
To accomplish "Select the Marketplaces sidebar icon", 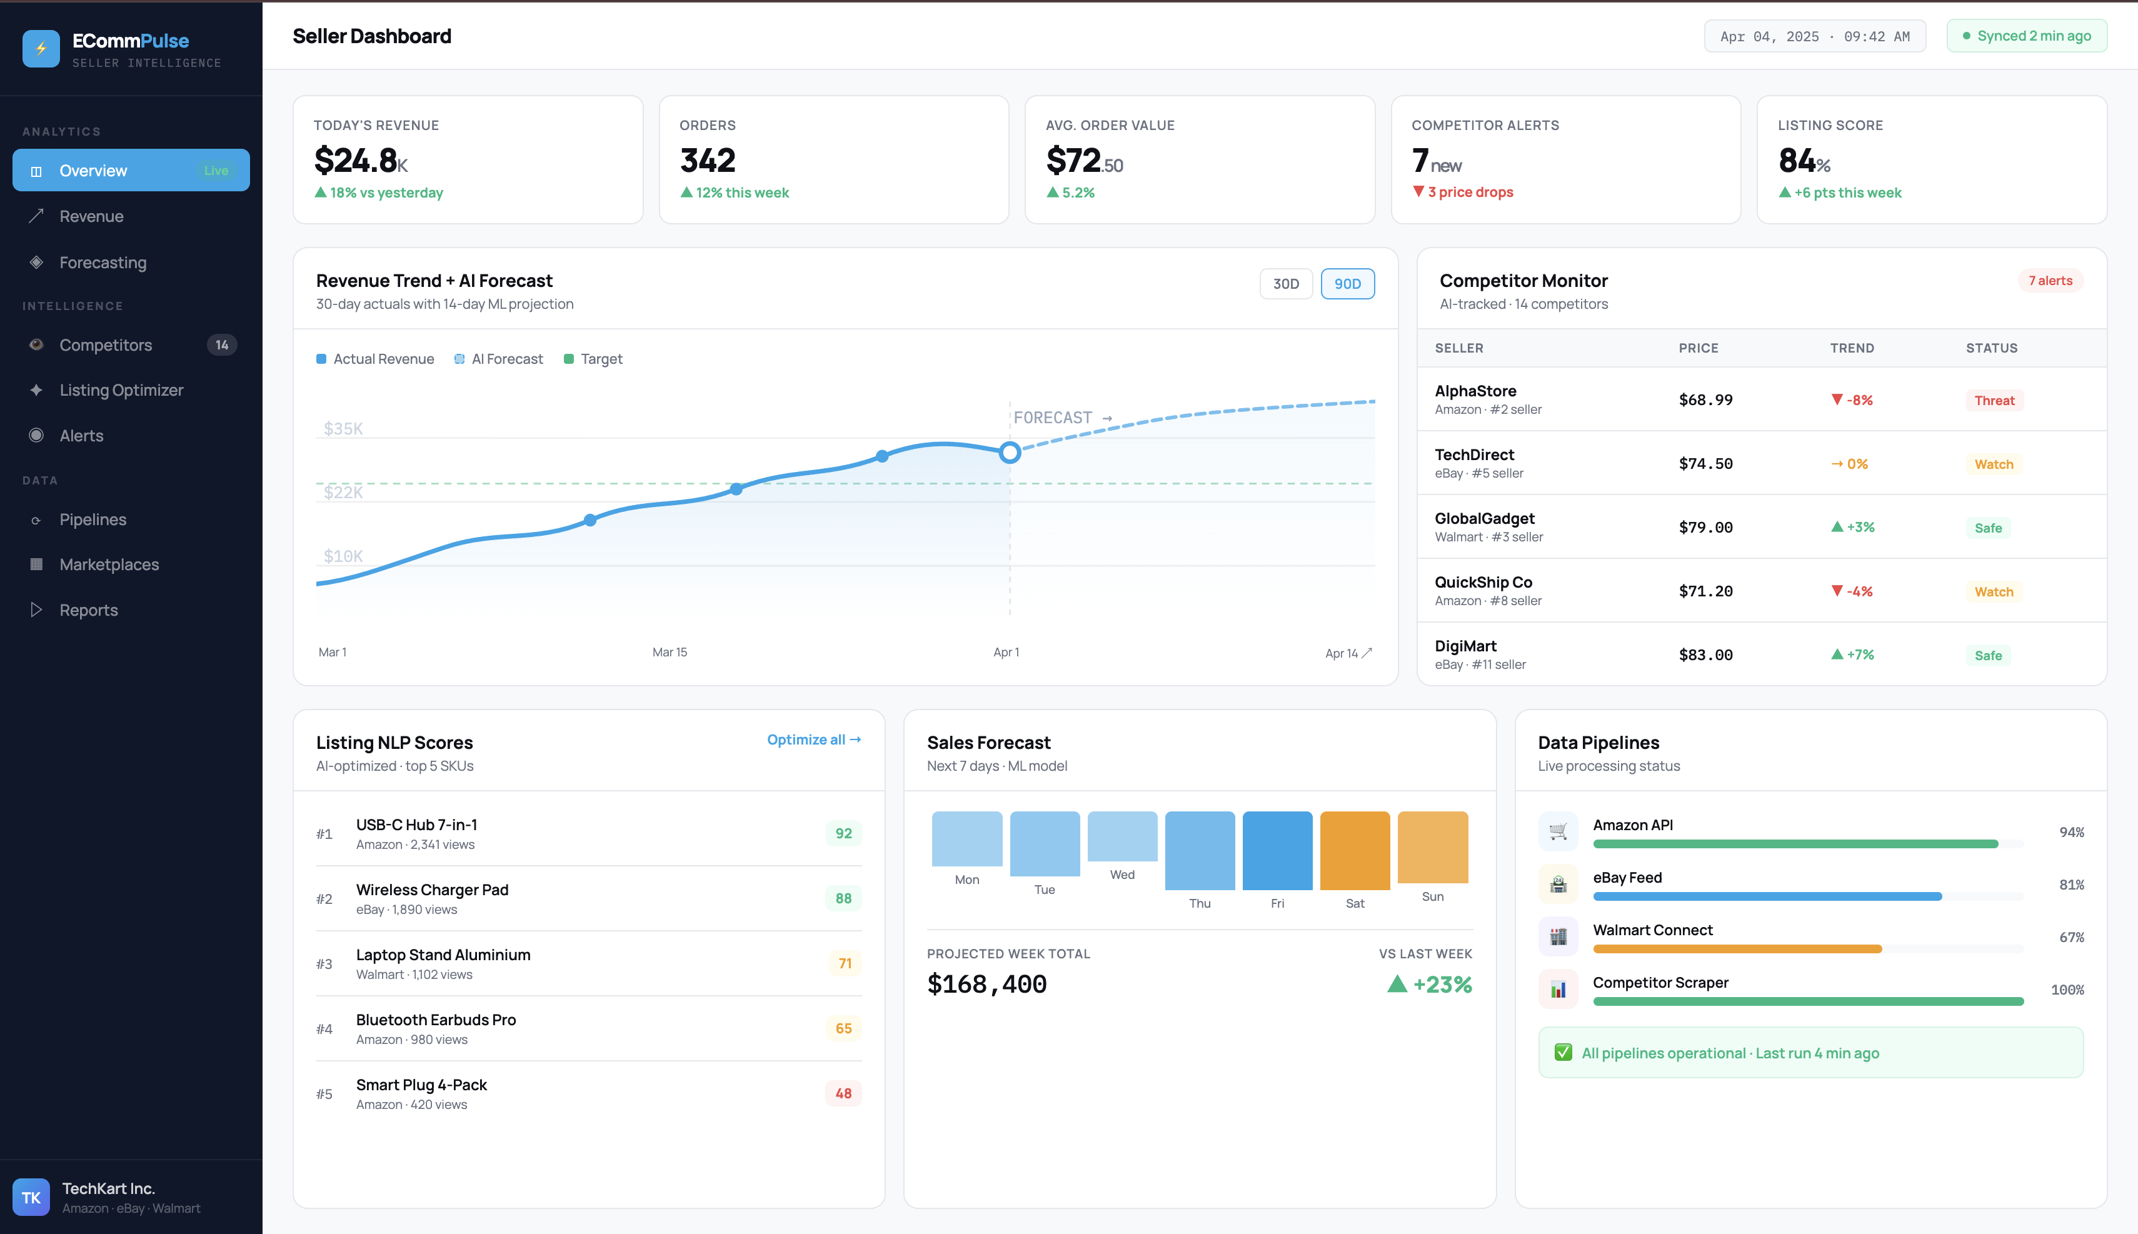I will pos(36,564).
